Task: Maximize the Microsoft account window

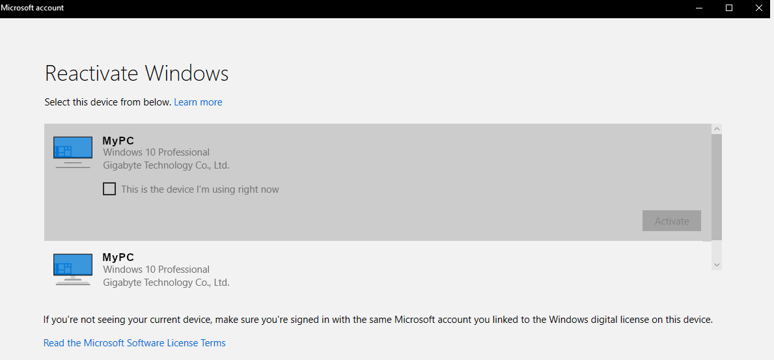Action: (x=729, y=8)
